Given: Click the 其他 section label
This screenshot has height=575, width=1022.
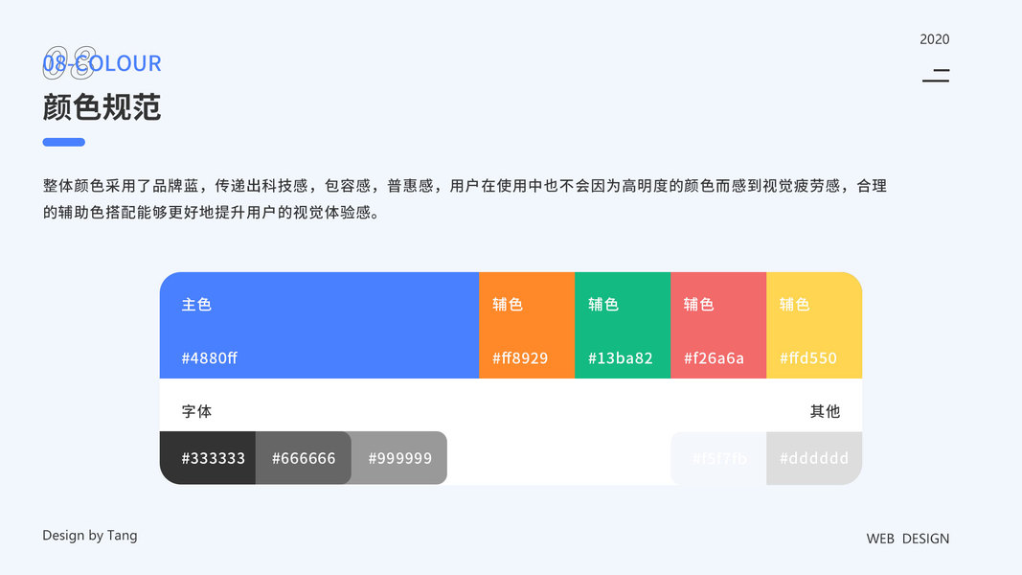Looking at the screenshot, I should click(825, 411).
